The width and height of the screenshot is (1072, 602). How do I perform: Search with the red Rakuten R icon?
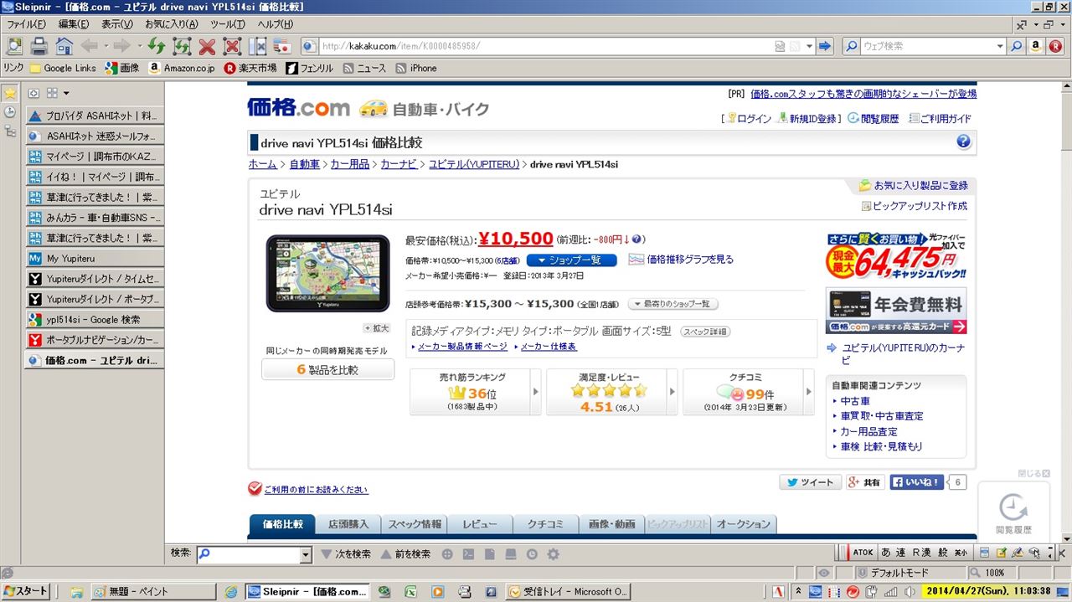coord(1056,46)
